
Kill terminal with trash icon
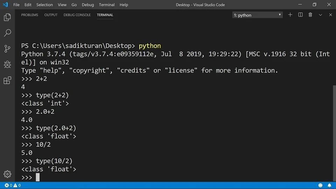(310, 15)
